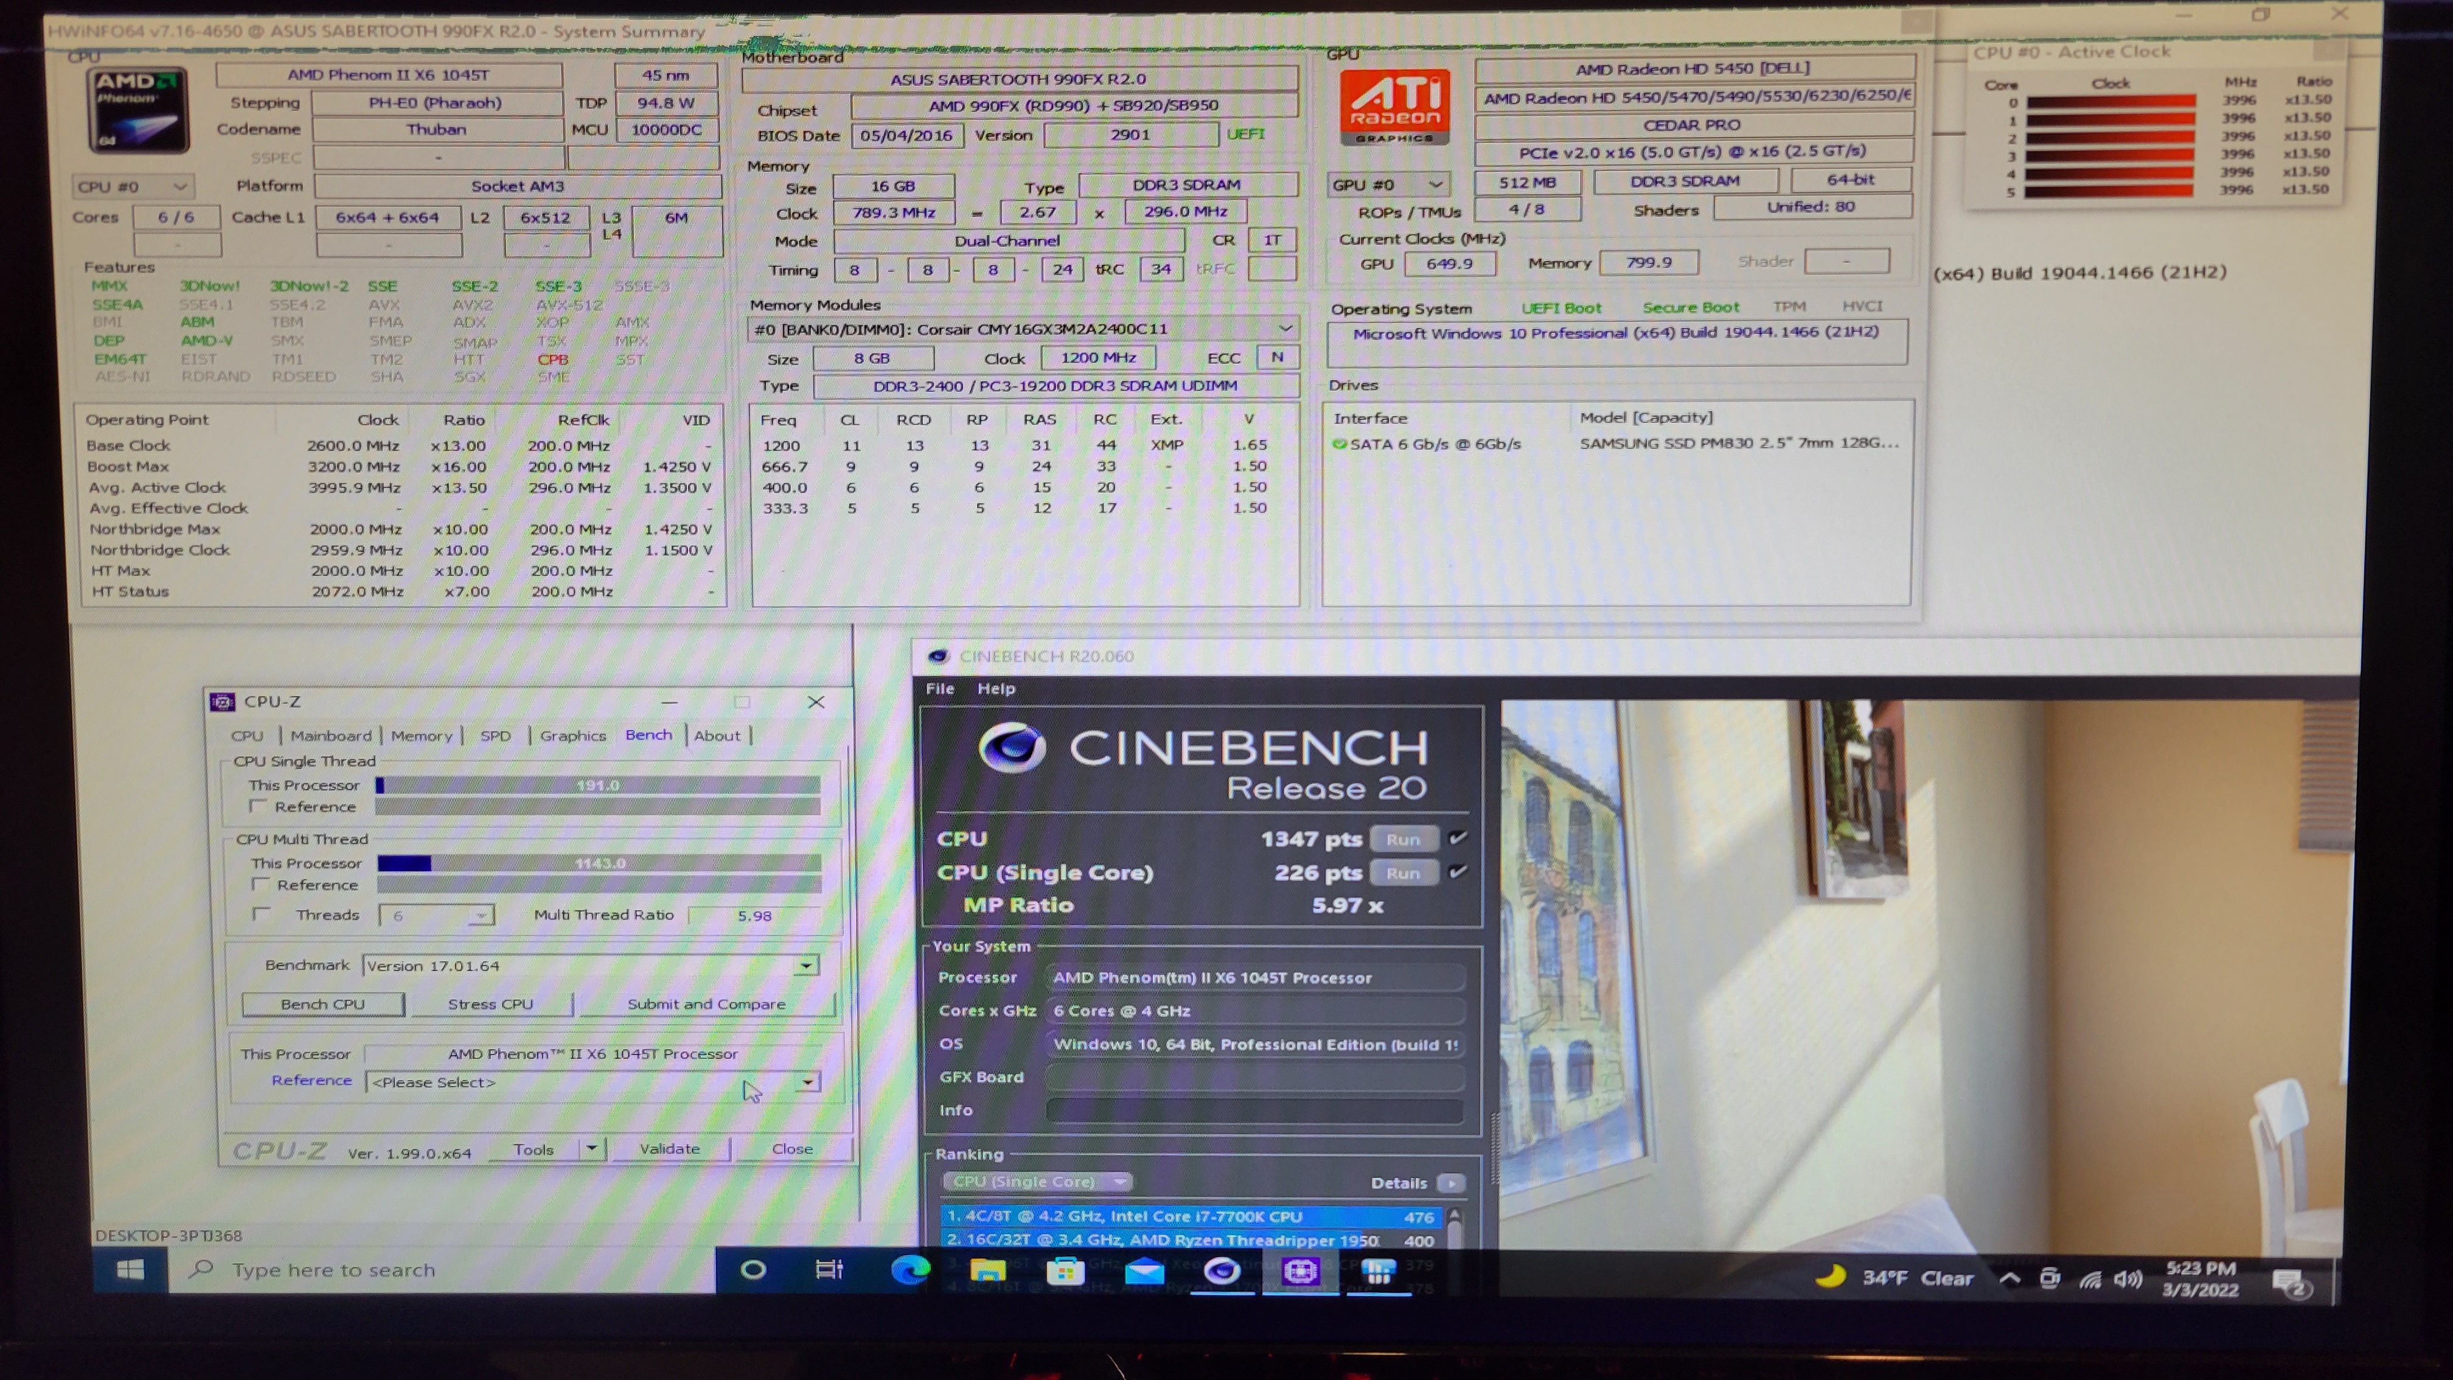
Task: Enable the Reference checkbox under CPU Multi Thread
Action: click(260, 885)
